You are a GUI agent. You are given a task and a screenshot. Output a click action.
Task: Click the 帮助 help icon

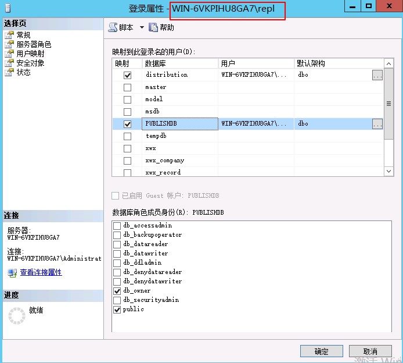click(x=154, y=27)
